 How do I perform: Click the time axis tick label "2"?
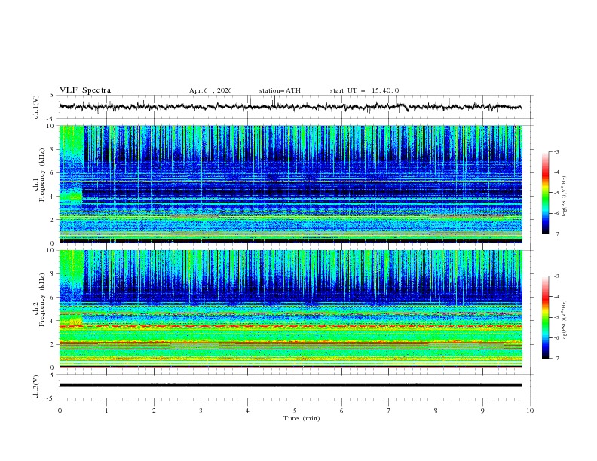tap(154, 411)
